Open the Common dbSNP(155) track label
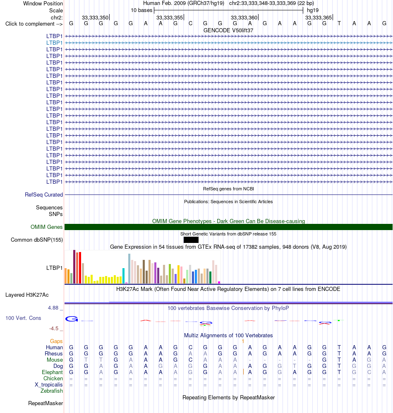 [x=37, y=240]
